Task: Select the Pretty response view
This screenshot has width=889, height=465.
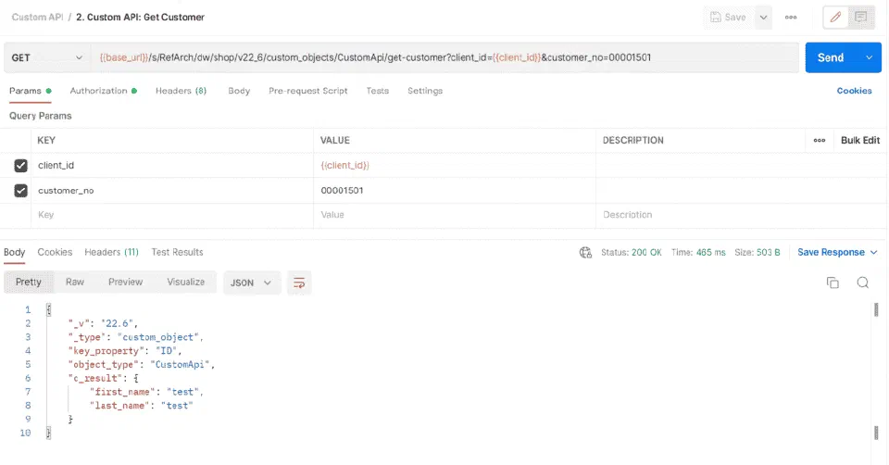Action: click(x=29, y=282)
